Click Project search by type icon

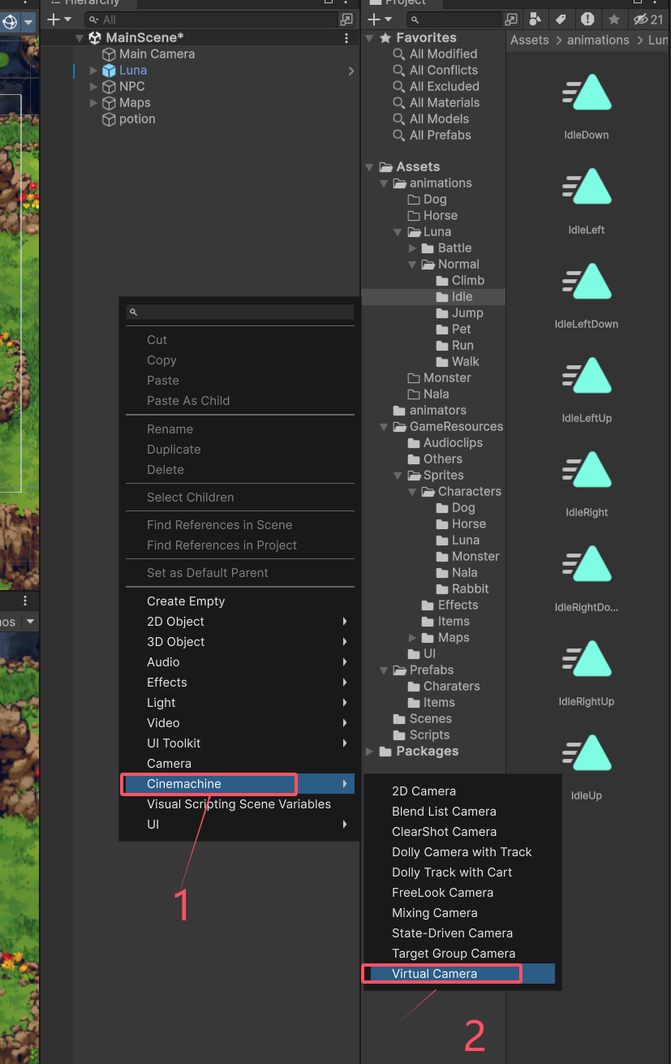tap(535, 19)
